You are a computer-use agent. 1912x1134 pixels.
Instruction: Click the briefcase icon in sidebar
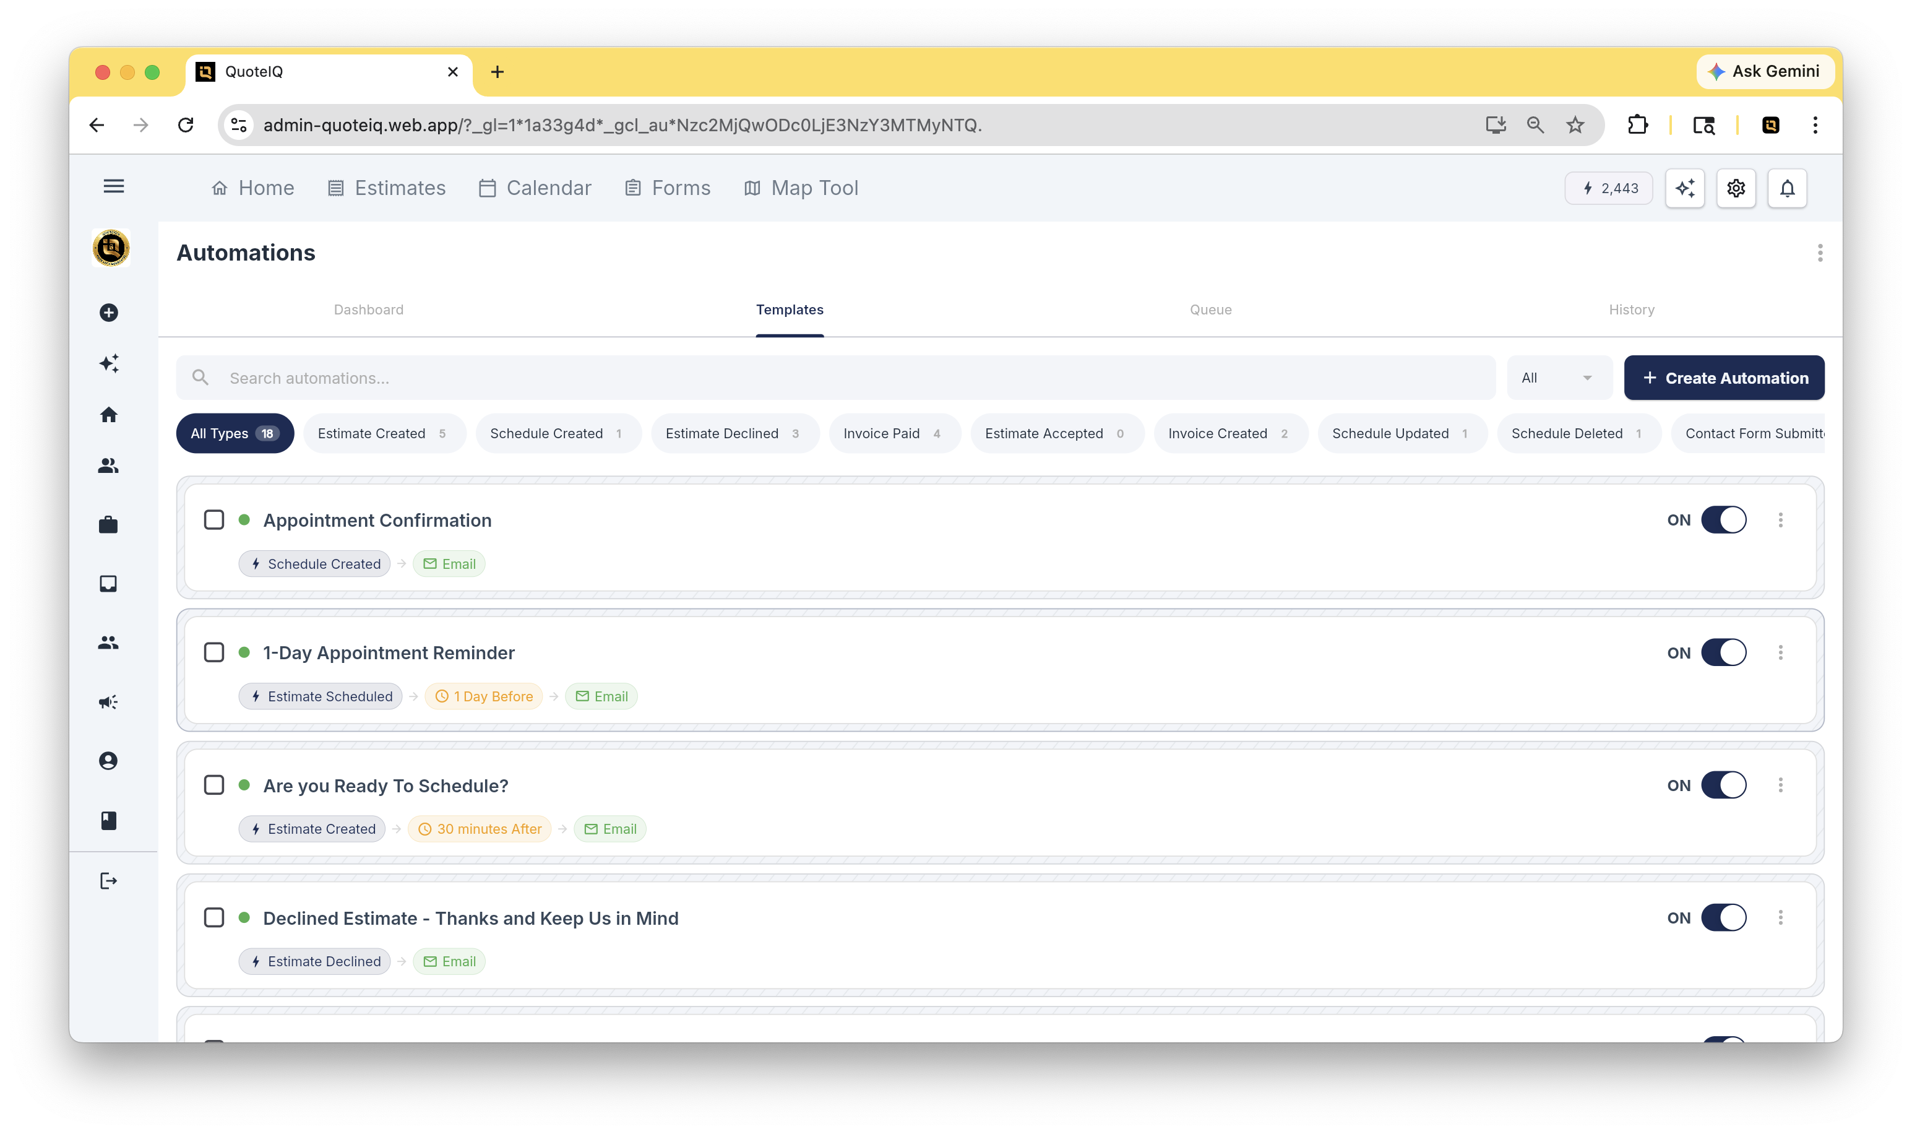pos(108,524)
